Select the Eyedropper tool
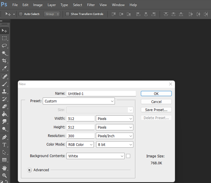 [x=4, y=68]
